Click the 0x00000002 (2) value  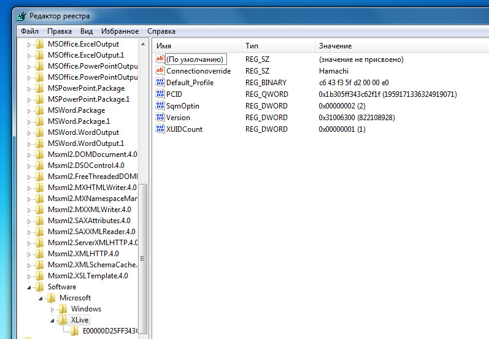pyautogui.click(x=342, y=106)
